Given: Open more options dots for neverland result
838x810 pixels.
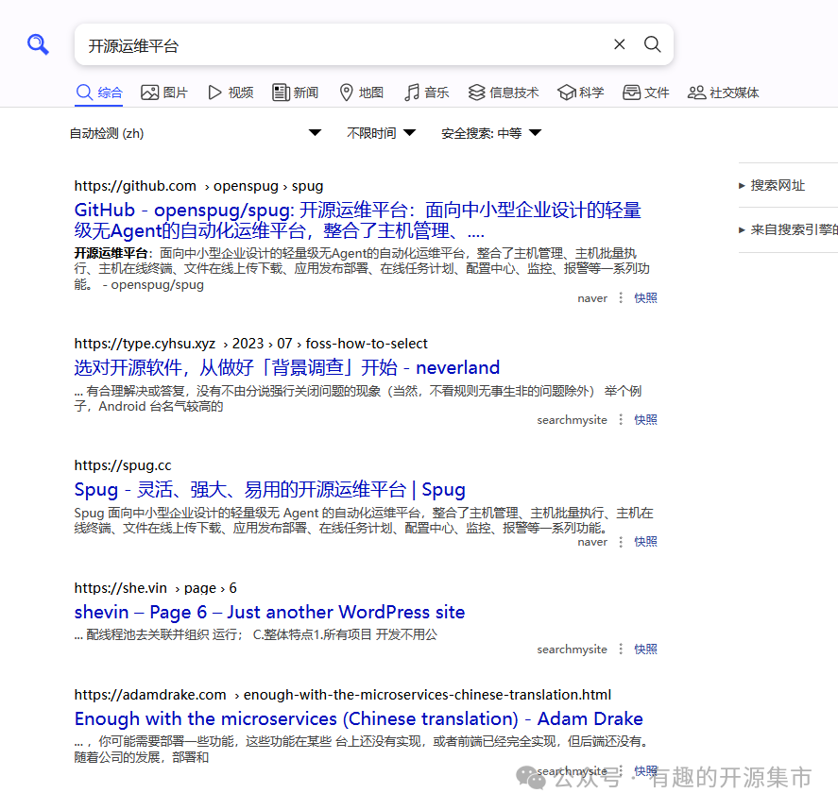Looking at the screenshot, I should pos(621,419).
